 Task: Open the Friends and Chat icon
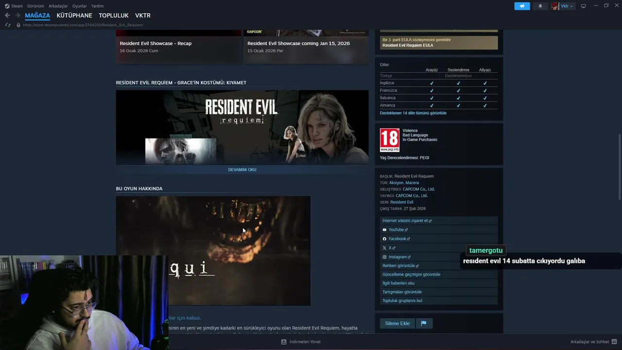[x=614, y=342]
